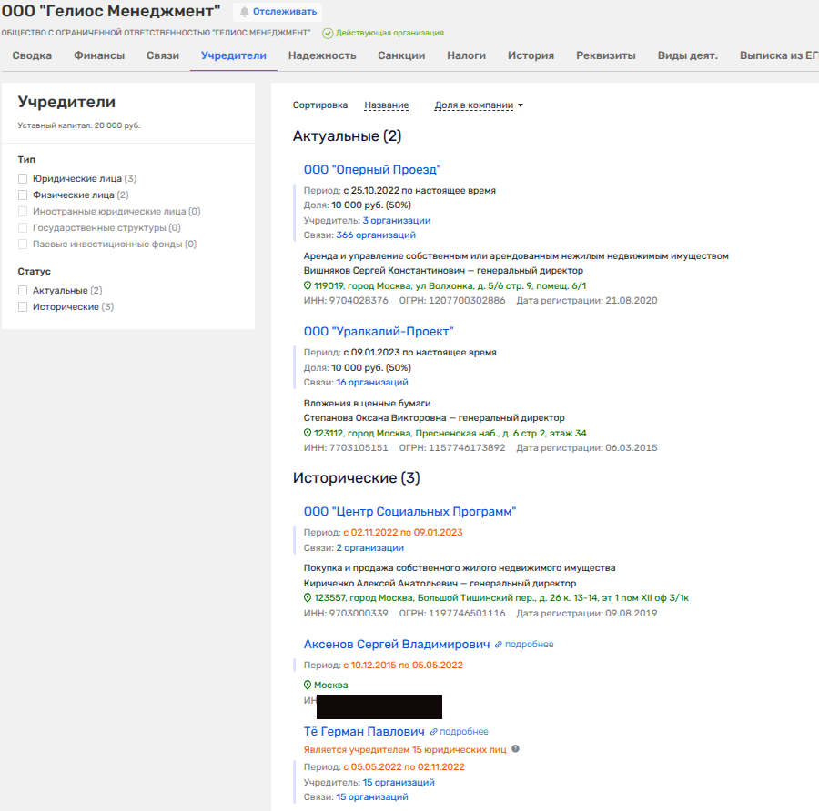Open ООО "Центр Социальных Программ" link
819x811 pixels.
(x=409, y=512)
